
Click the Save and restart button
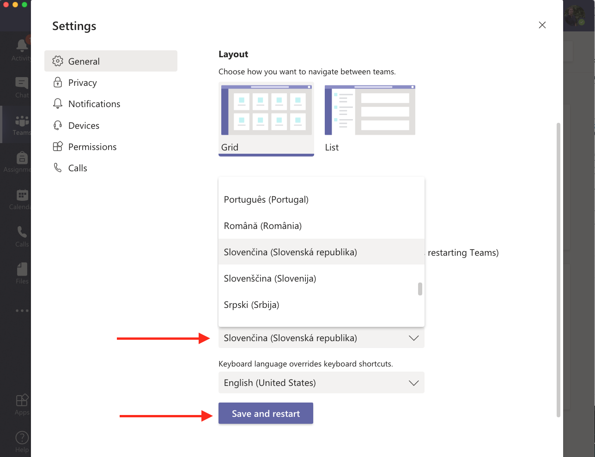tap(266, 414)
